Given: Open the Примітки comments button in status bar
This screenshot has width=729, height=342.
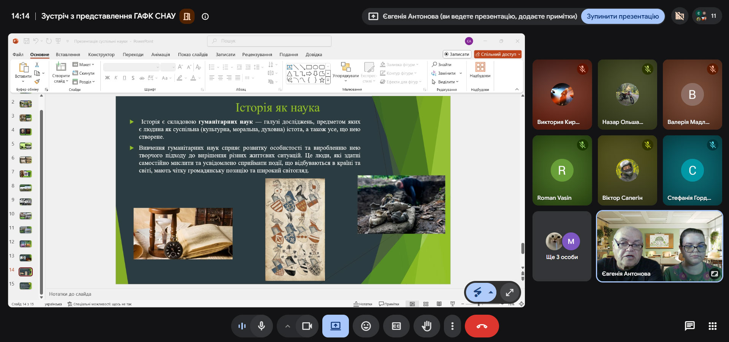Looking at the screenshot, I should [x=389, y=304].
